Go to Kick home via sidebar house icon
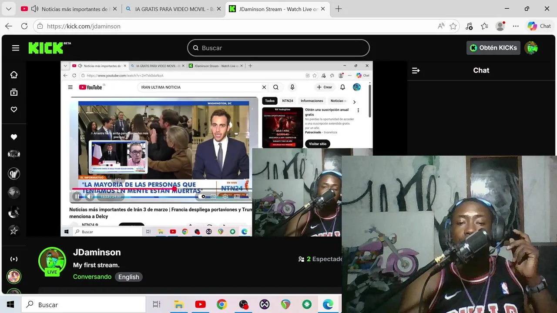The image size is (557, 313). (x=14, y=75)
